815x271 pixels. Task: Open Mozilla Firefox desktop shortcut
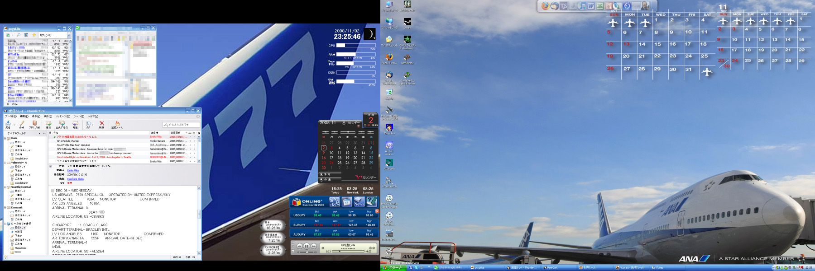[x=389, y=59]
